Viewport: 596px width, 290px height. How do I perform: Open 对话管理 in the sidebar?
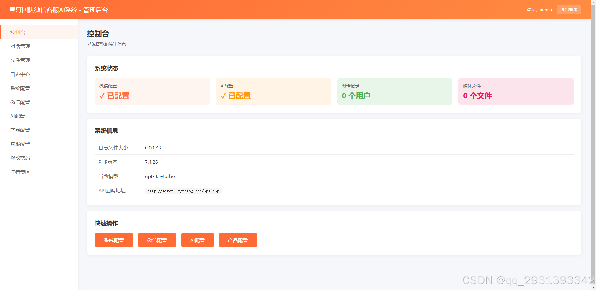click(39, 46)
